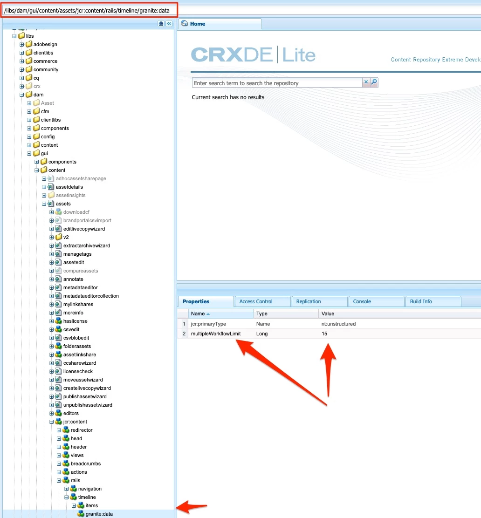481x518 pixels.
Task: Select the licensecheck tree node
Action: [78, 371]
